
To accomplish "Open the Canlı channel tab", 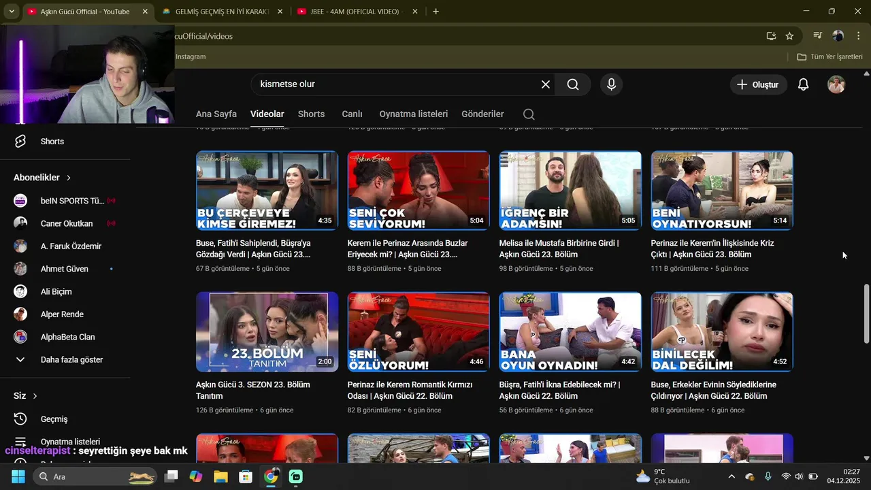I will pos(352,114).
